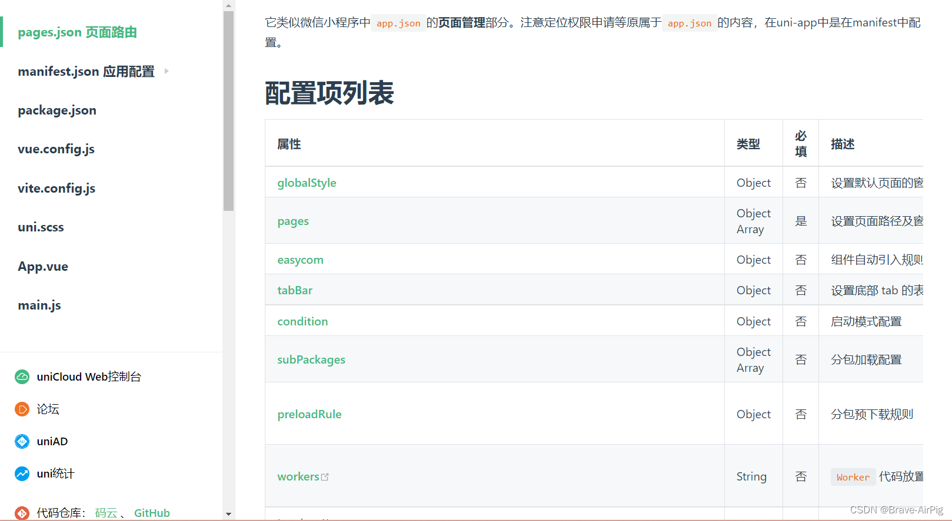Select pages.json 页面路由 in sidebar
The image size is (952, 521).
77,32
